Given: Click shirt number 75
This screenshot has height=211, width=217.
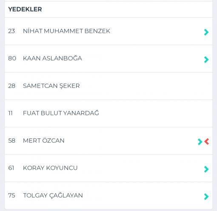Looking at the screenshot, I should click(11, 195).
